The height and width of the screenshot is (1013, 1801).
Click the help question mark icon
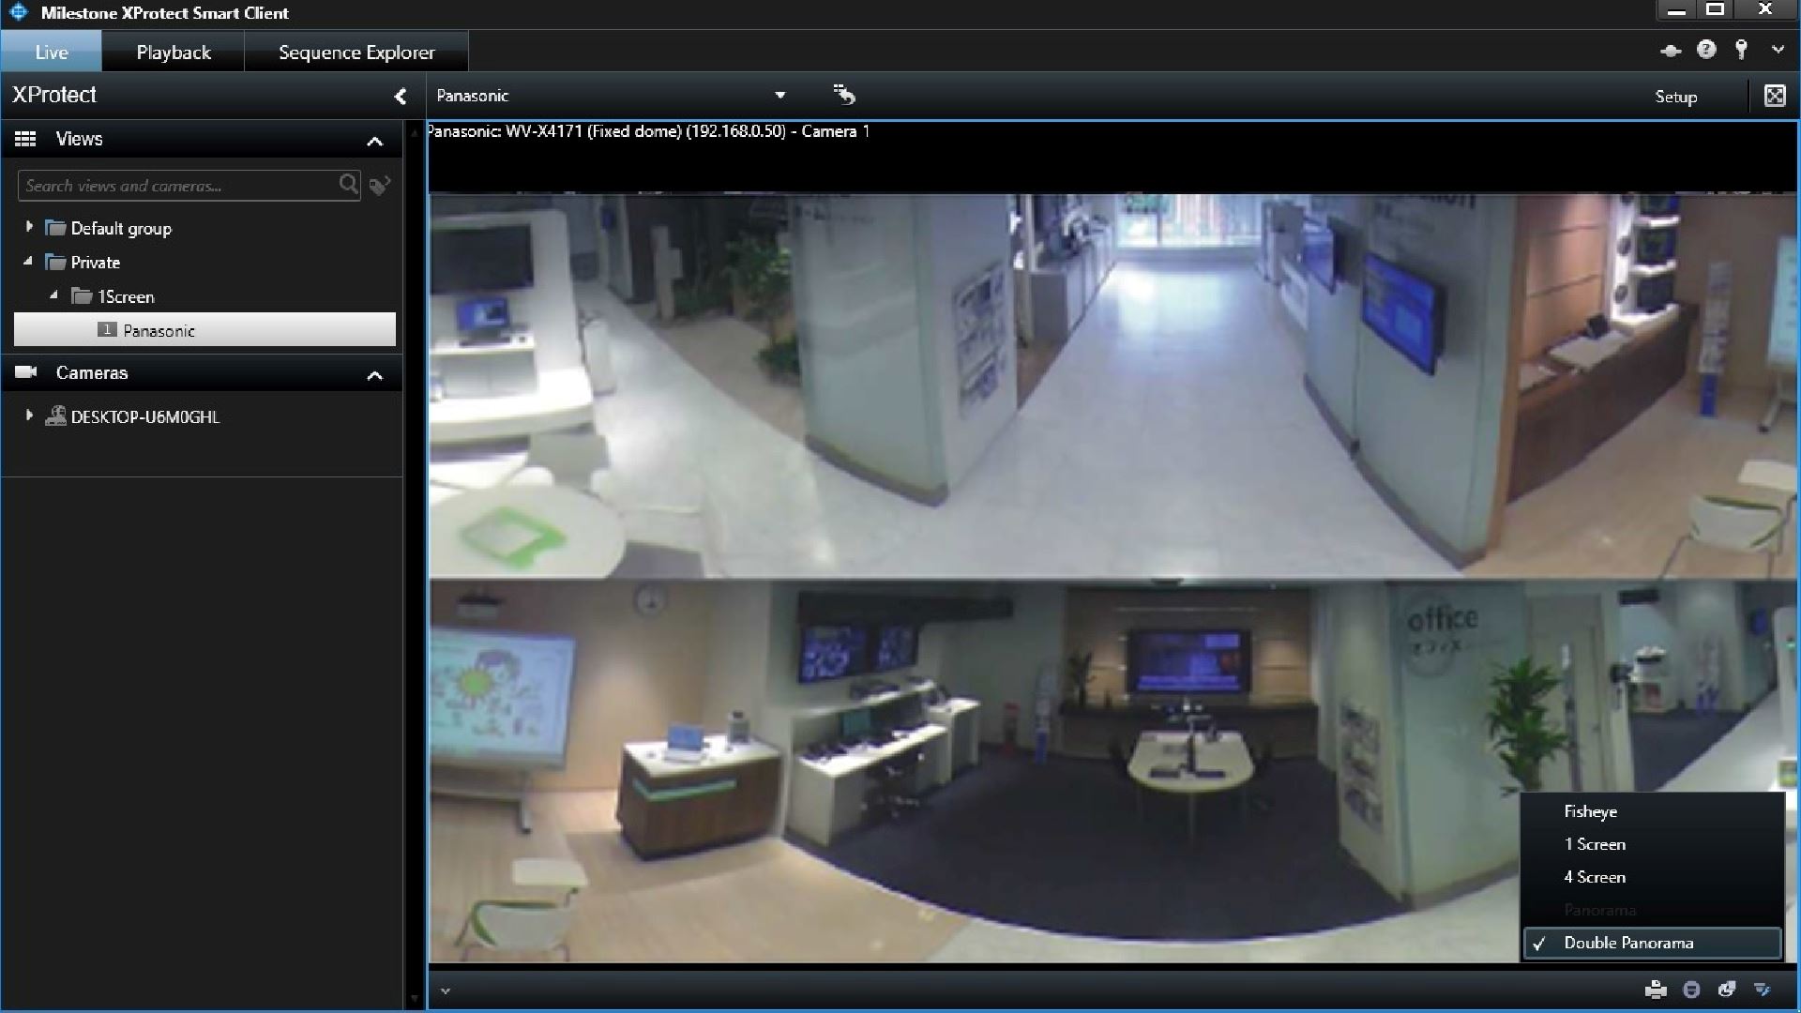tap(1706, 51)
